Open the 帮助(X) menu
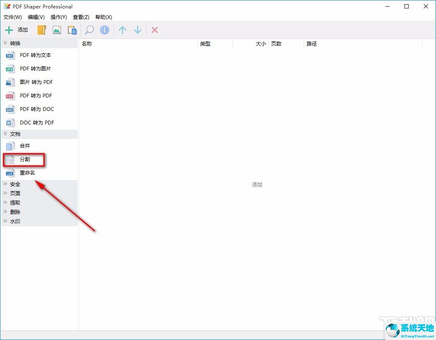436x340 pixels. 104,17
